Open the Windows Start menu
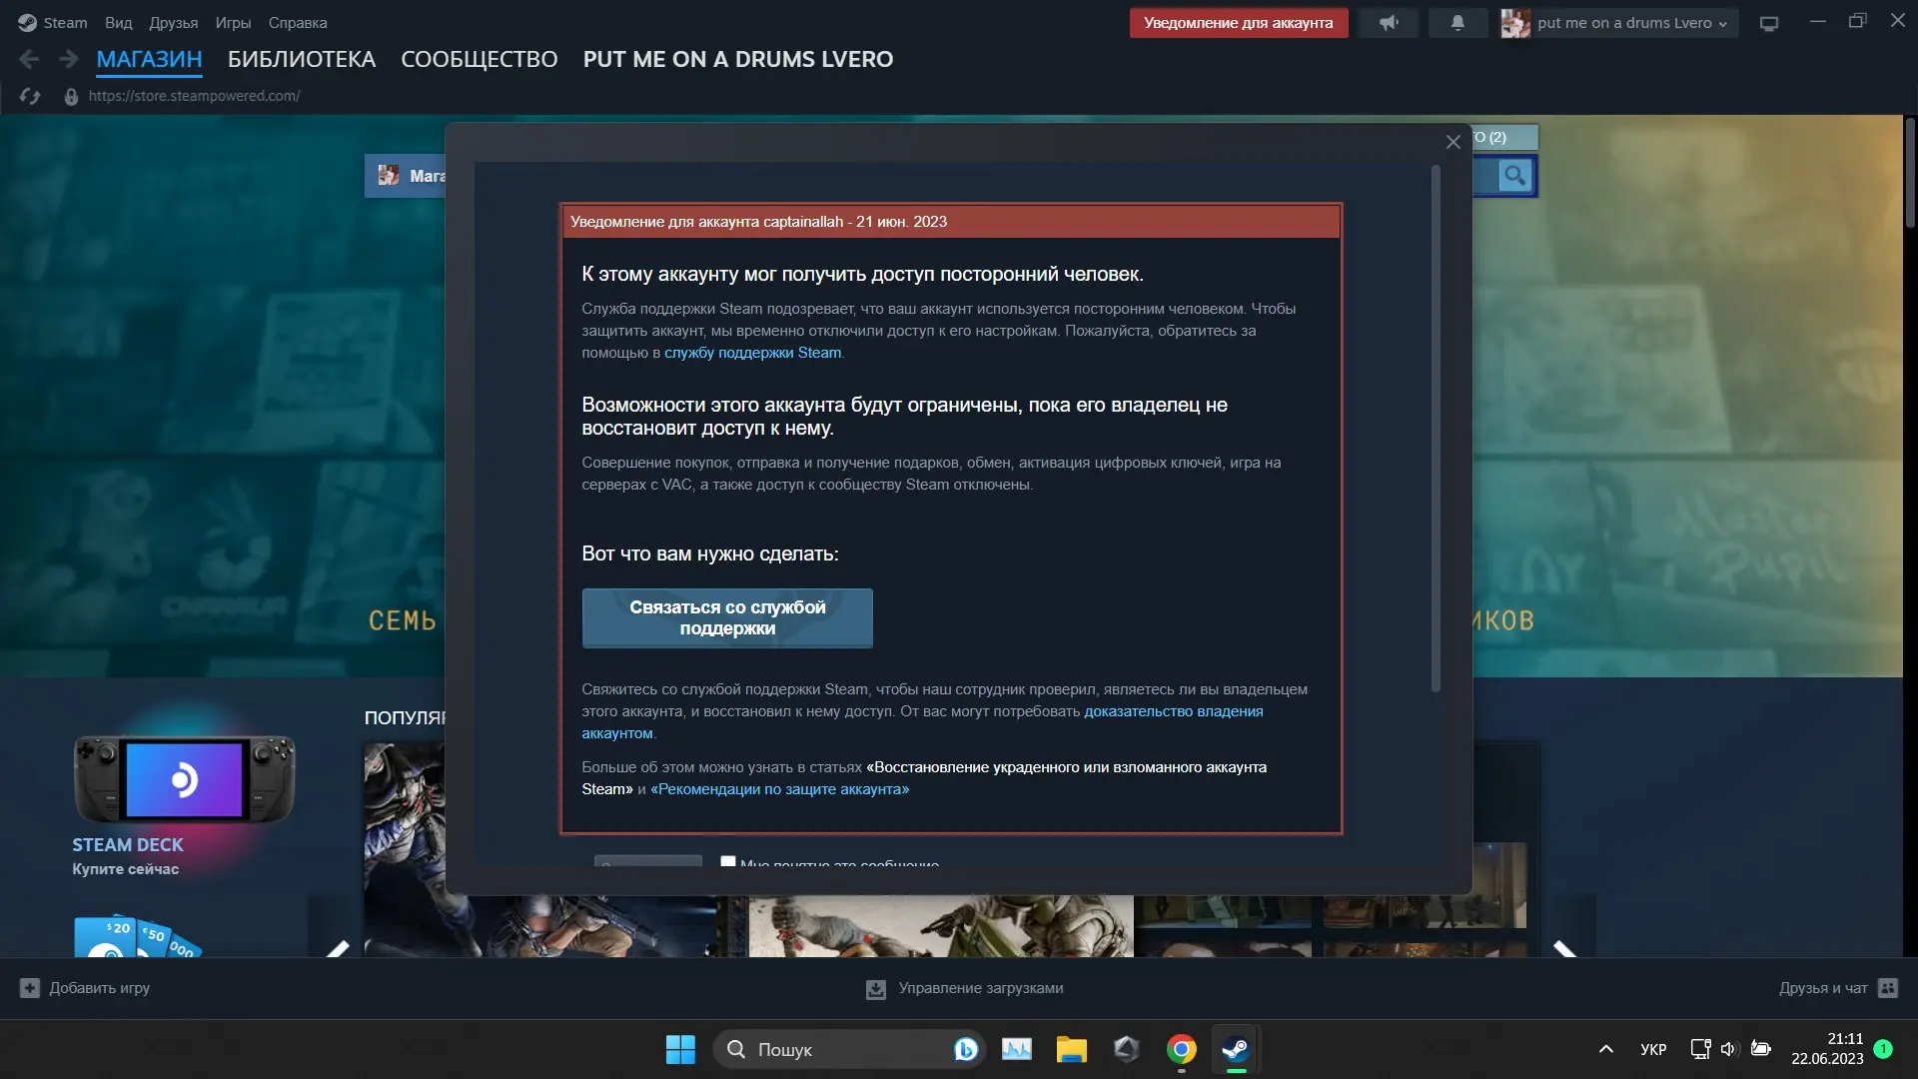 tap(680, 1049)
